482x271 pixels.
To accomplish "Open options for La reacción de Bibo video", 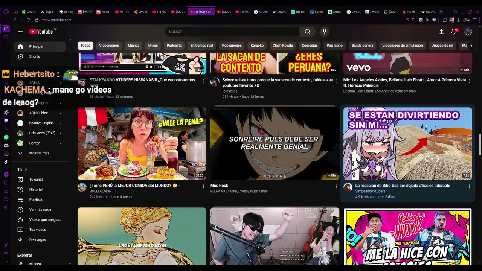I will pyautogui.click(x=470, y=186).
